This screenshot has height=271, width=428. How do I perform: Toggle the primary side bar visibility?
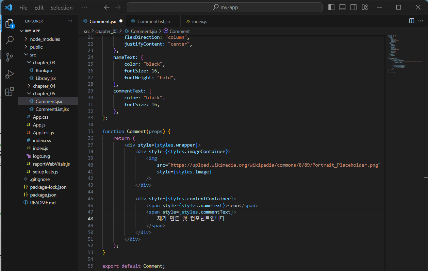[331, 7]
